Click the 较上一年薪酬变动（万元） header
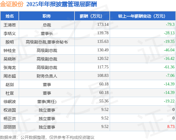176x140 pixels. 143,16
